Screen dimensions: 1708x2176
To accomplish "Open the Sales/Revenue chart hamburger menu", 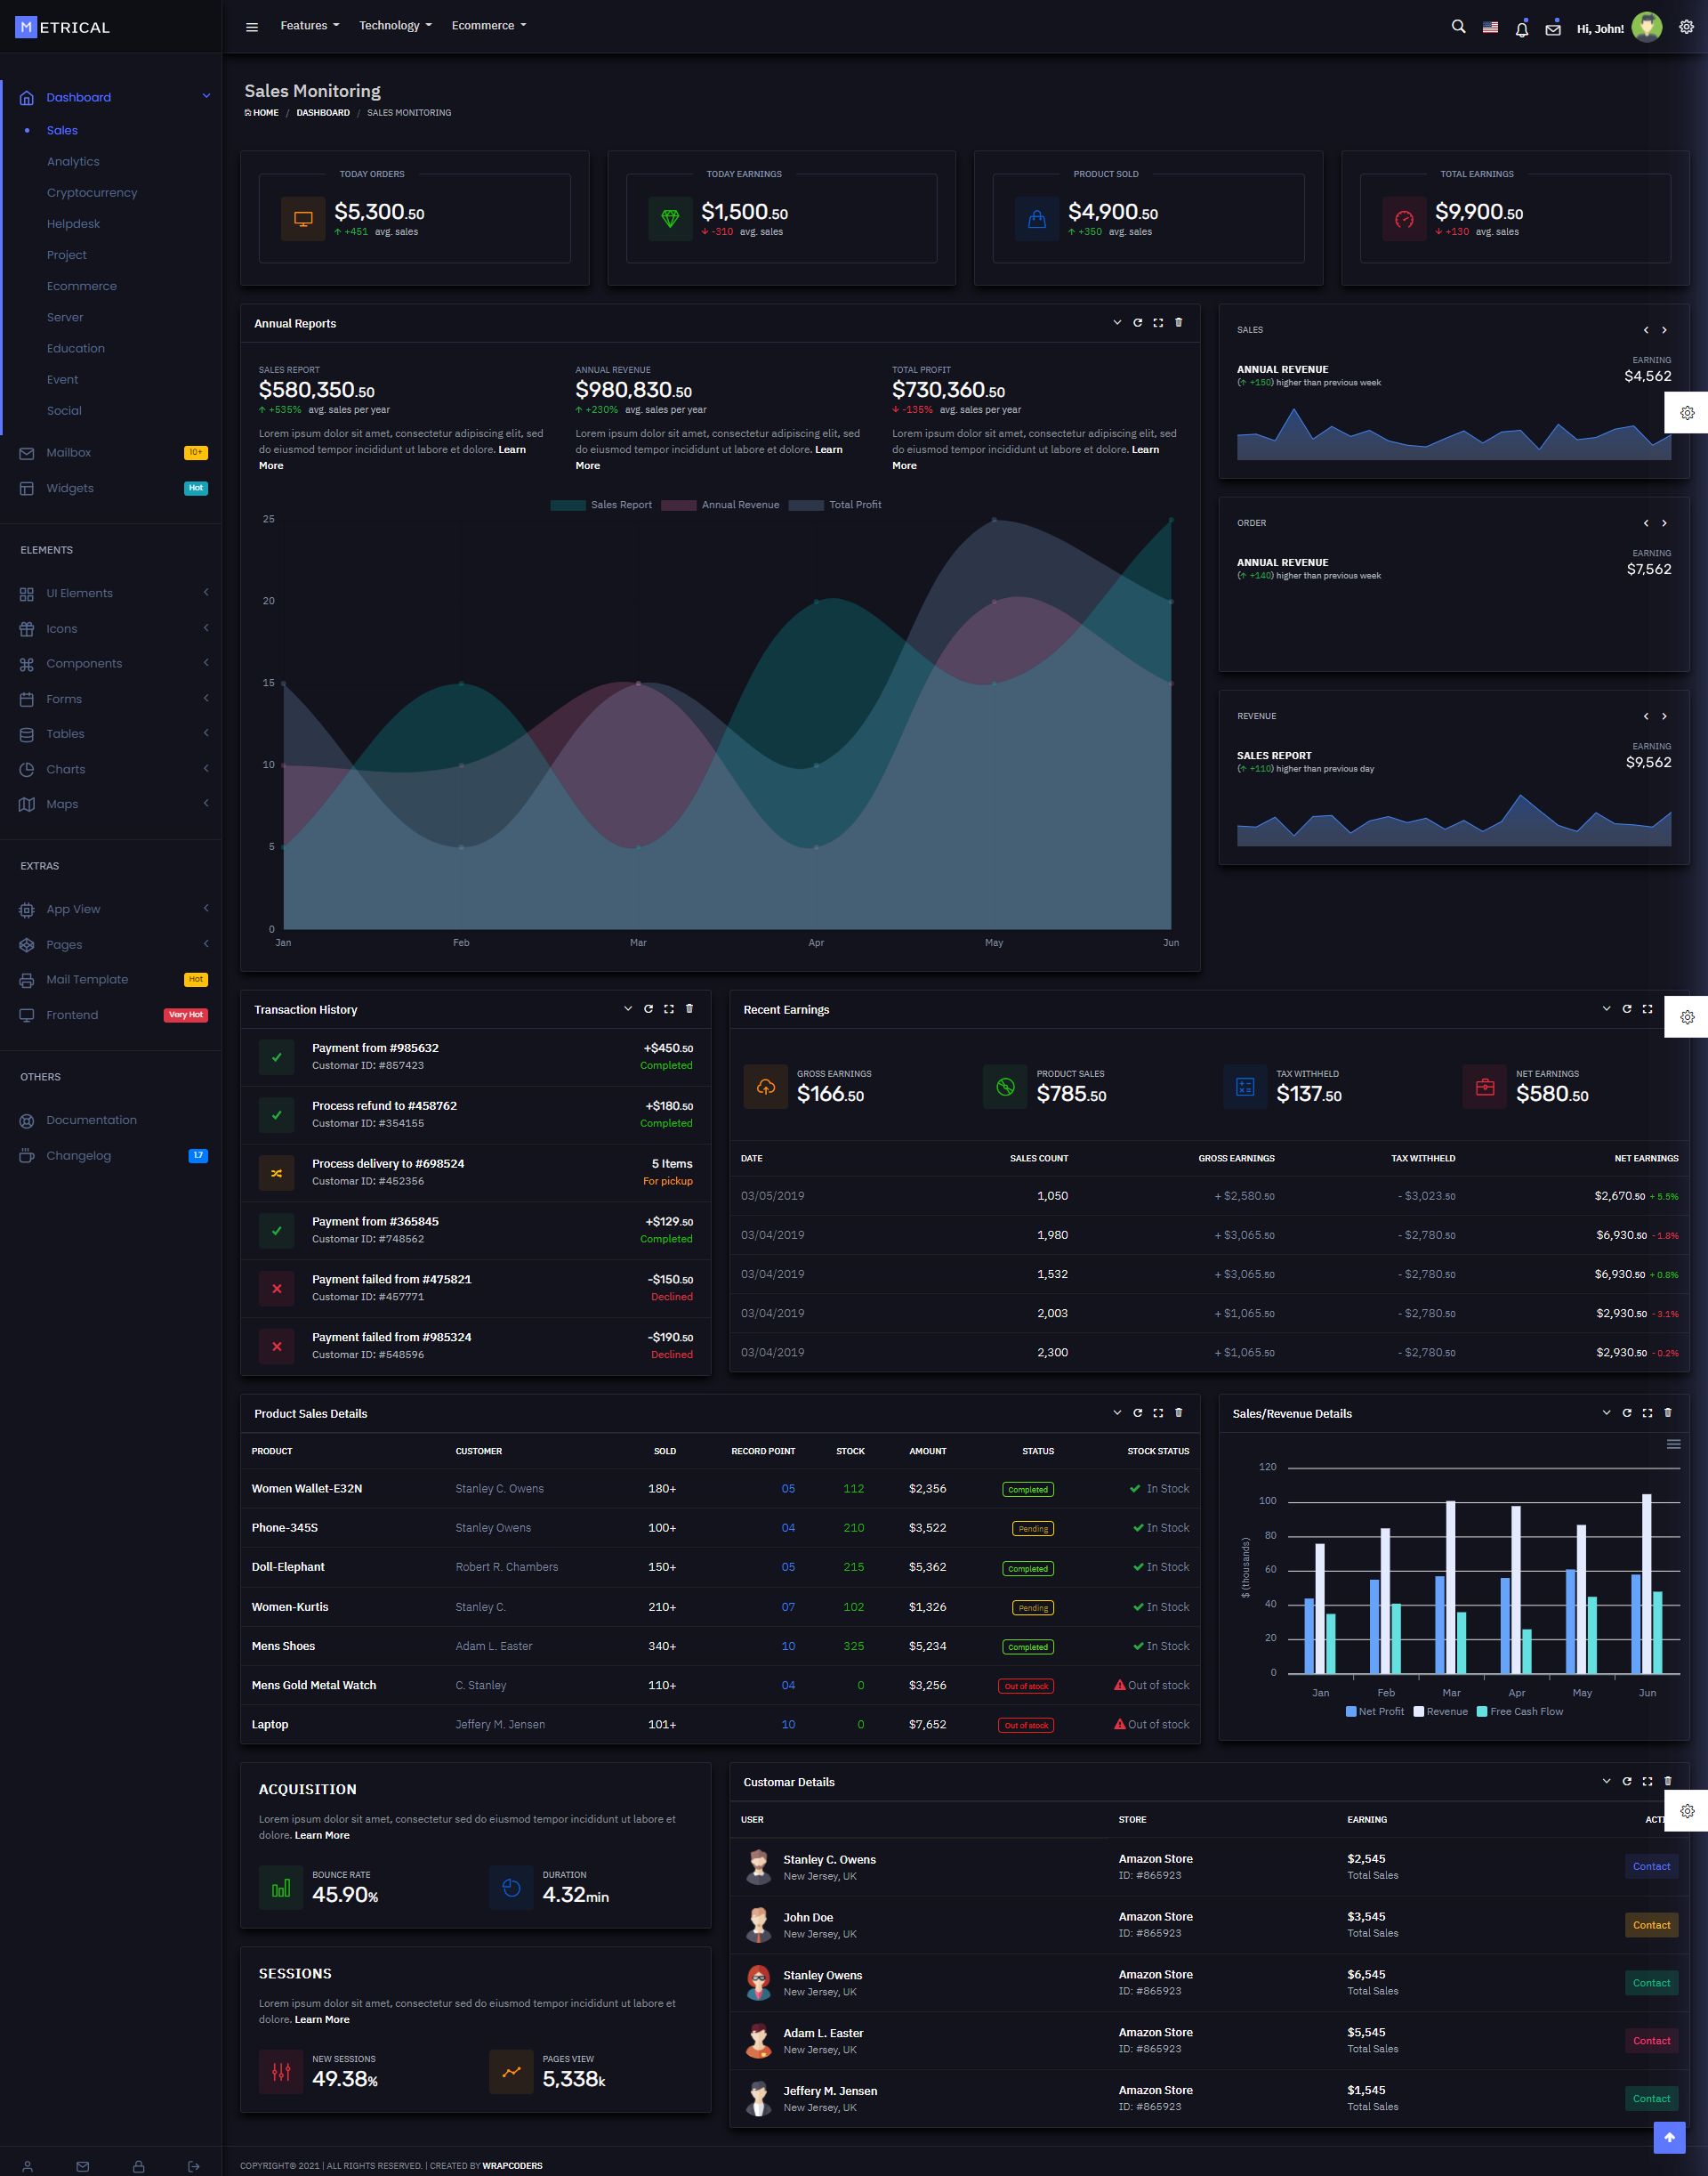I will pyautogui.click(x=1673, y=1444).
